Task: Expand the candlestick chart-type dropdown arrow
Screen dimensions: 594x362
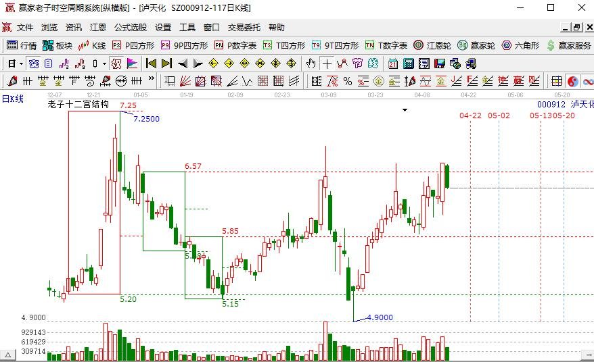Action: coord(104,64)
